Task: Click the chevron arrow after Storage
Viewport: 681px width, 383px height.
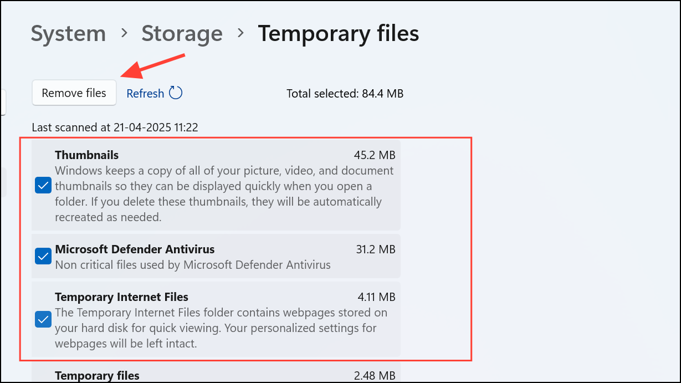Action: coord(240,33)
